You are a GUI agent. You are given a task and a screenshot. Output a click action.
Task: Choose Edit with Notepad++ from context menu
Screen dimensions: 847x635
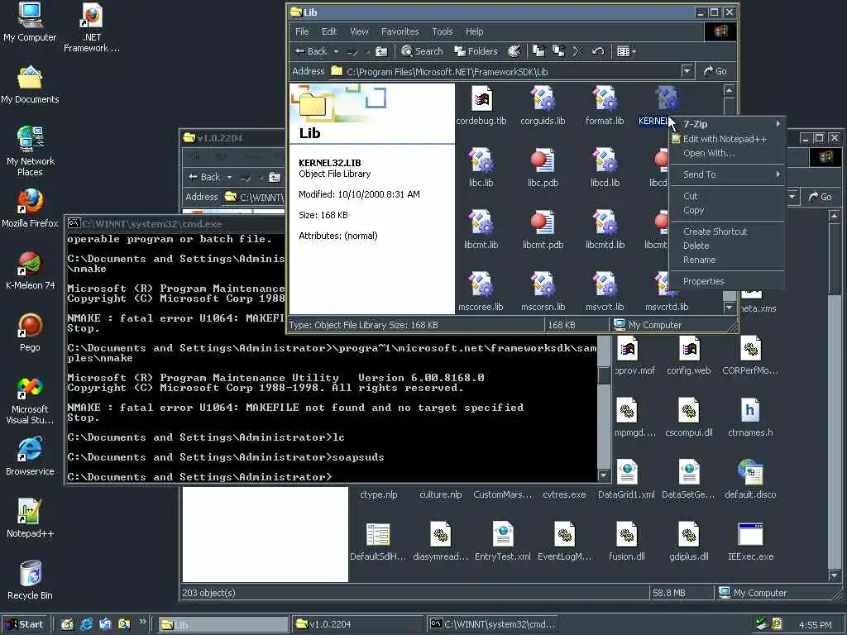[726, 139]
